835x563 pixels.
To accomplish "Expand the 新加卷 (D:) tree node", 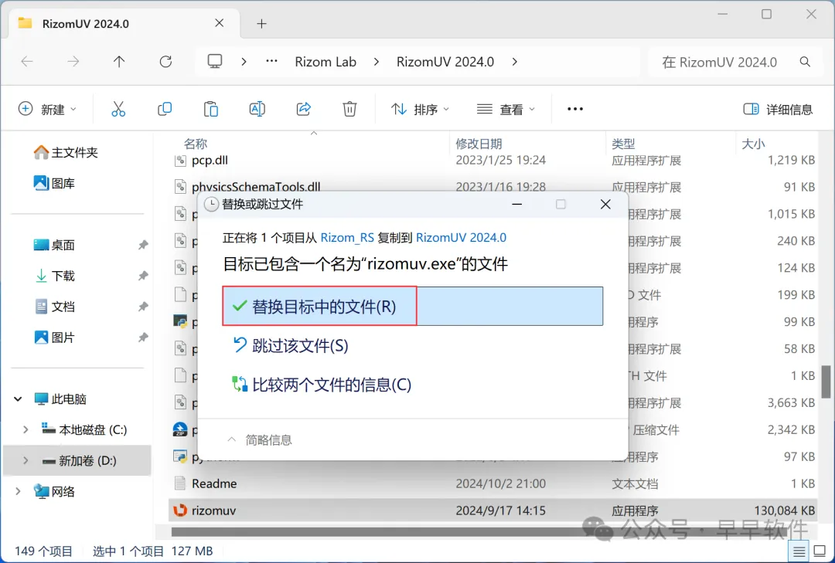I will [26, 460].
